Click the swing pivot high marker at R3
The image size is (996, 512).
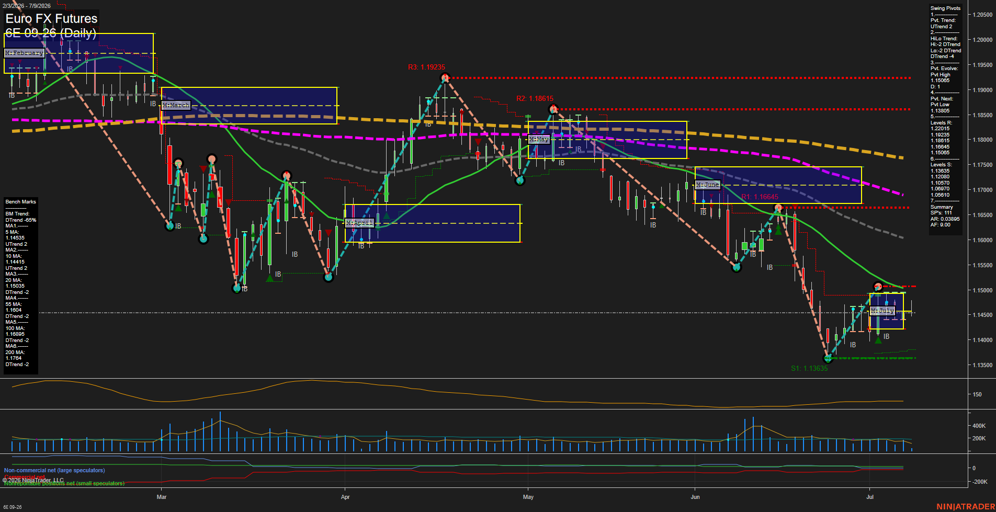click(445, 78)
